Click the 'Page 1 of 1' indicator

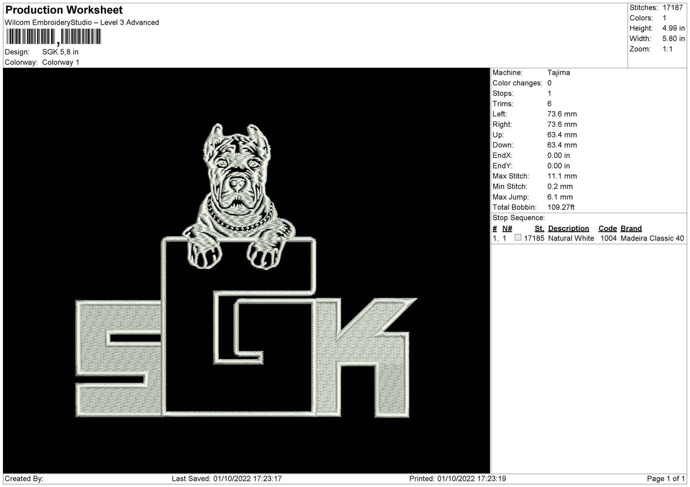(666, 479)
